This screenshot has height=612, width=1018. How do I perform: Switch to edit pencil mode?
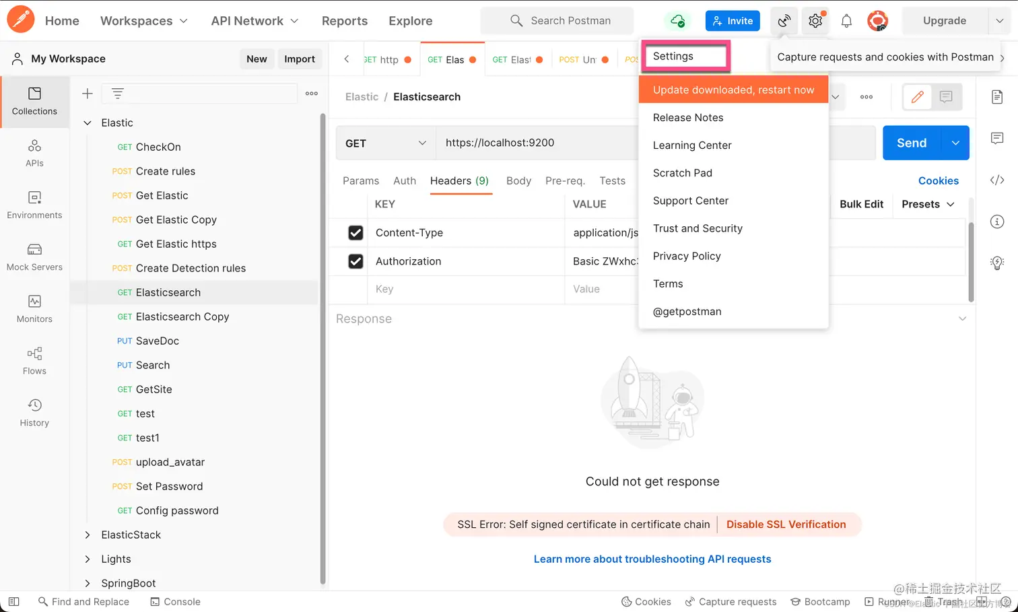(917, 97)
